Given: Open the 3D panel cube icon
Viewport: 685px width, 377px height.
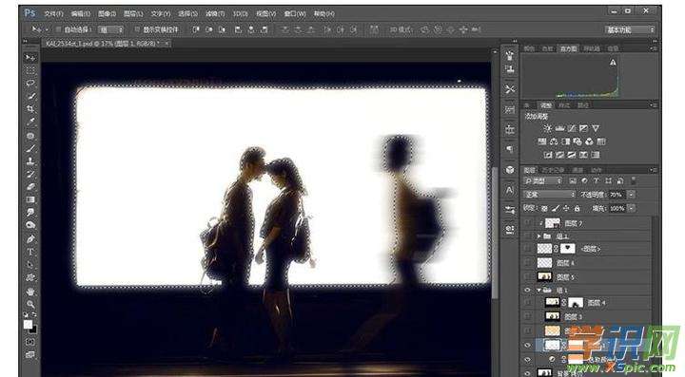Looking at the screenshot, I should [x=509, y=170].
